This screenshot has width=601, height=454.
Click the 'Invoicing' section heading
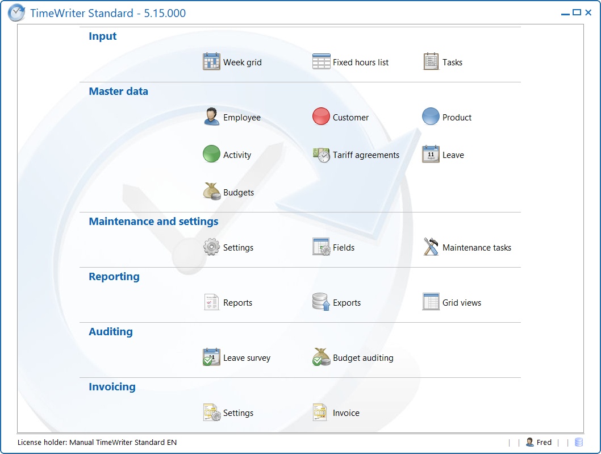112,386
